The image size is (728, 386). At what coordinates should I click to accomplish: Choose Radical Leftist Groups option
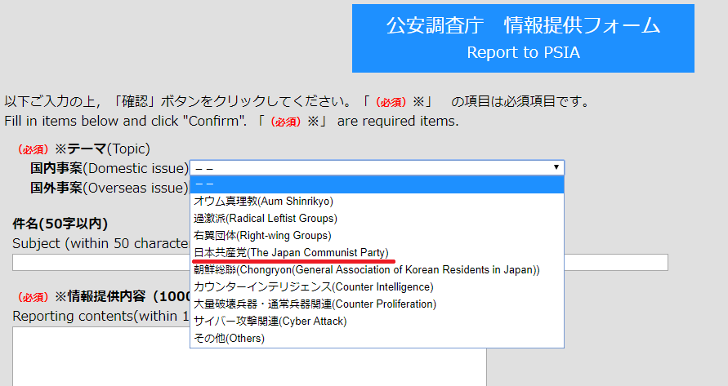(x=377, y=219)
